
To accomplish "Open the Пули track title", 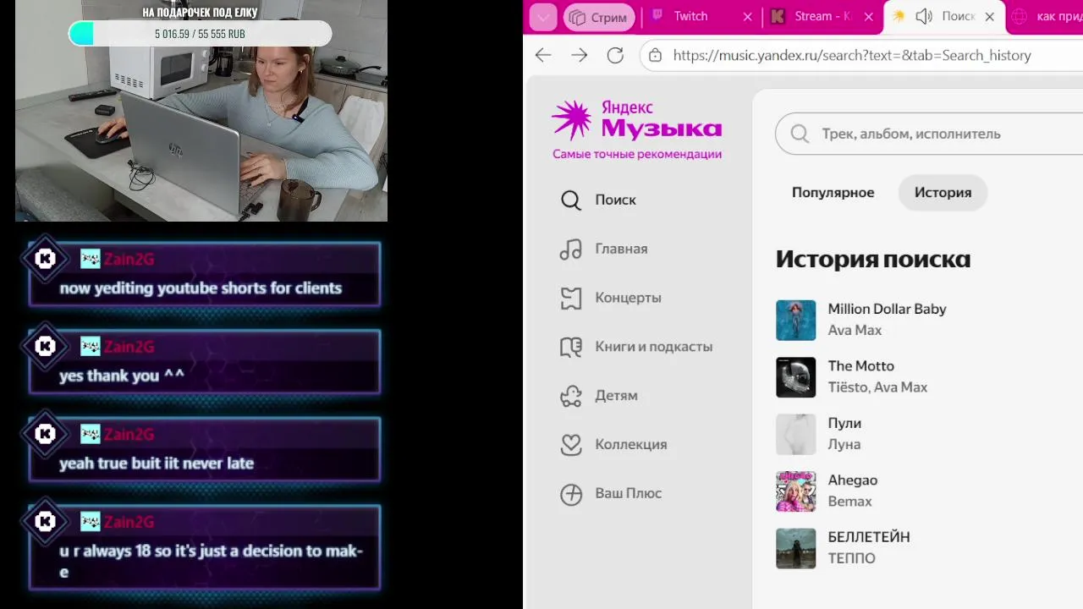I will pyautogui.click(x=844, y=423).
